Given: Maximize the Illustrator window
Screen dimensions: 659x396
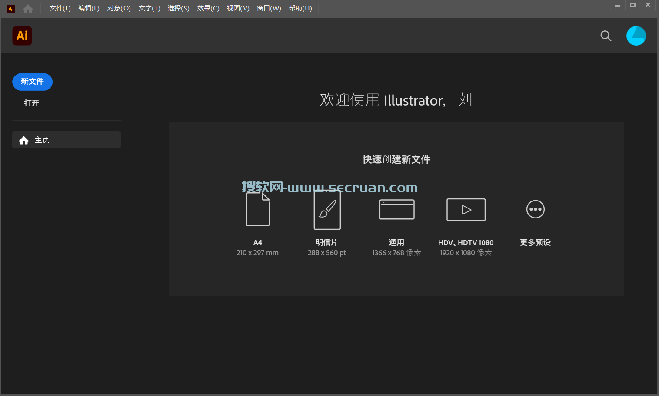Looking at the screenshot, I should coord(632,5).
